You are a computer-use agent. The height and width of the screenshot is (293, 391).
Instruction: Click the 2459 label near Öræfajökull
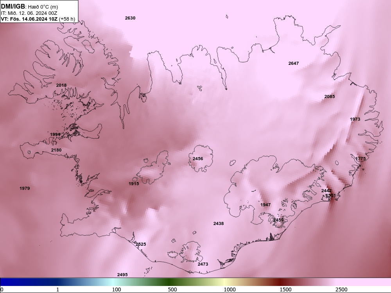278,220
